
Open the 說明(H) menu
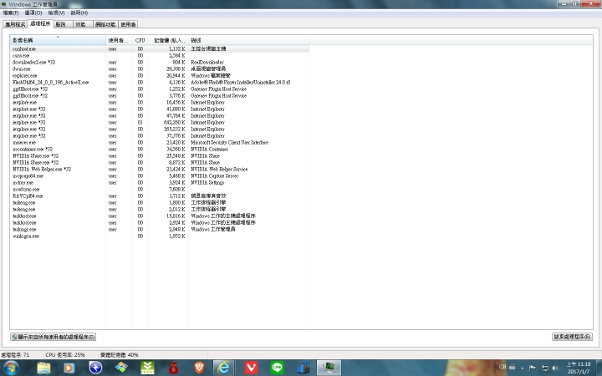pos(79,13)
